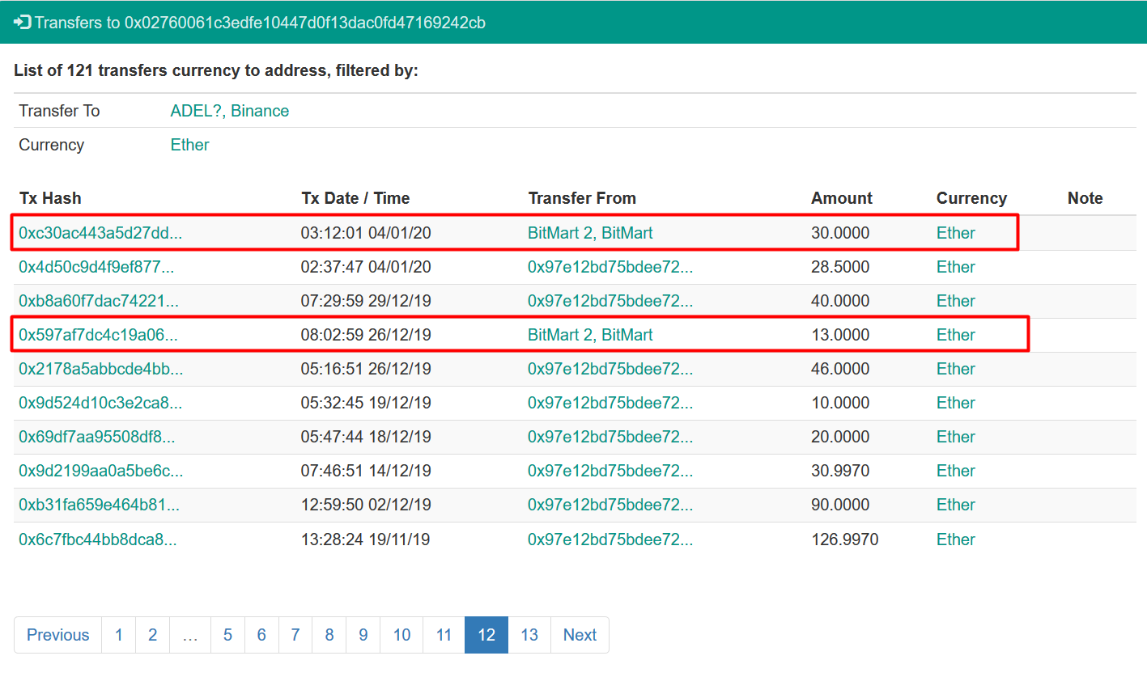Go to the Previous page

click(58, 635)
